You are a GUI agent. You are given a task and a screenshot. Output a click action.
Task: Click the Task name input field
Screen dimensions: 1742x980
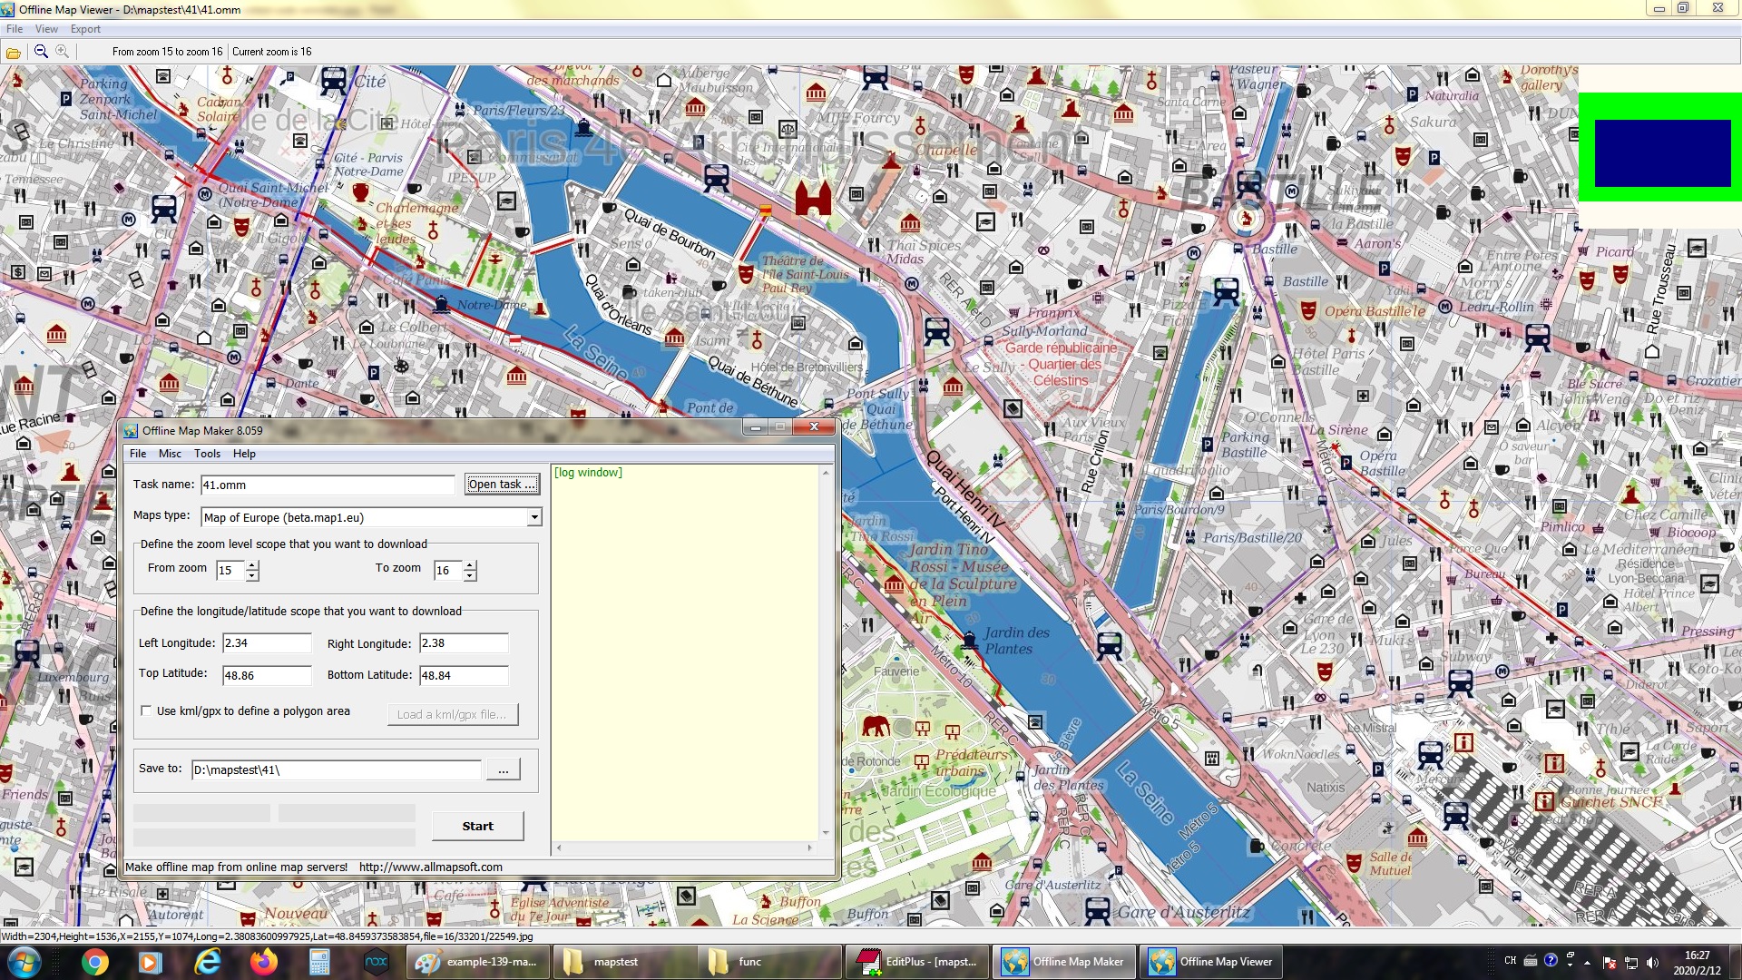click(x=328, y=485)
